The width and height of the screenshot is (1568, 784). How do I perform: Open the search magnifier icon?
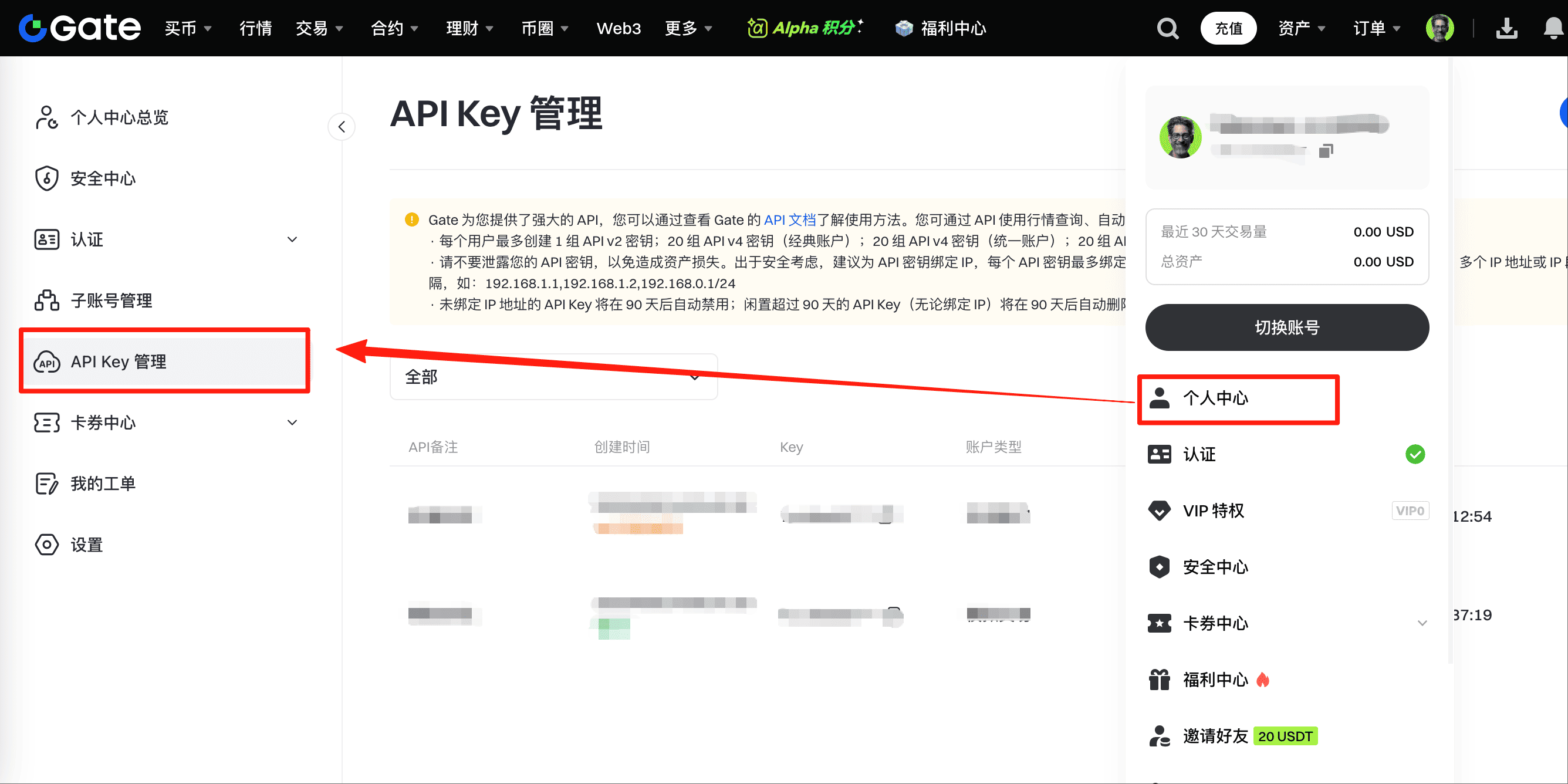click(x=1167, y=29)
